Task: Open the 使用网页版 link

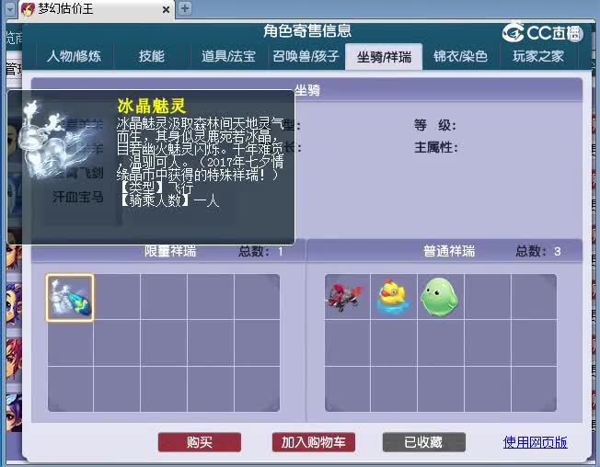Action: (x=535, y=442)
